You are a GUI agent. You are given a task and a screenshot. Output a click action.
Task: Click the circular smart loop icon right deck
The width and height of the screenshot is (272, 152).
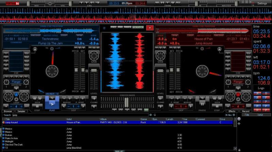tap(238, 99)
